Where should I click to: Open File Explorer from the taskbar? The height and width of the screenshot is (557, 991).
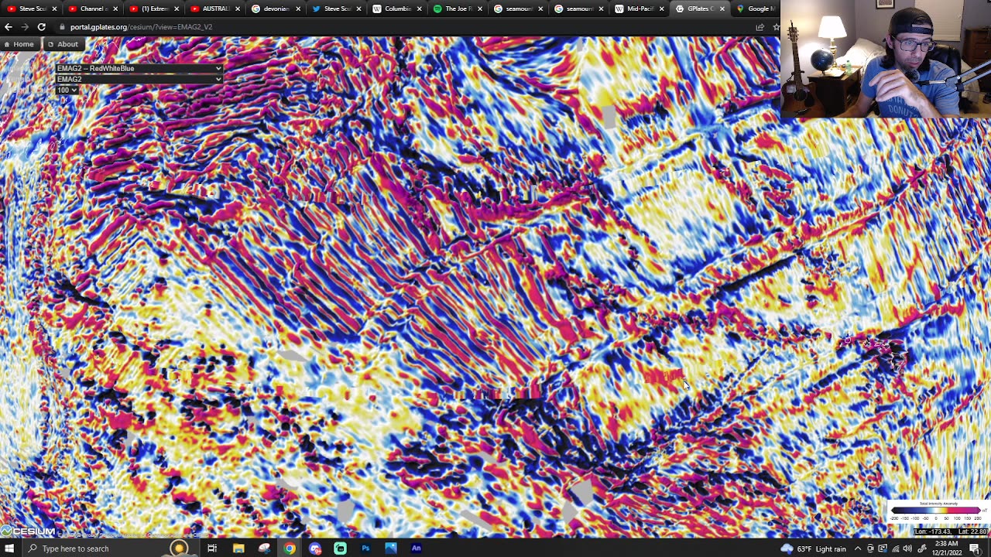click(x=238, y=548)
